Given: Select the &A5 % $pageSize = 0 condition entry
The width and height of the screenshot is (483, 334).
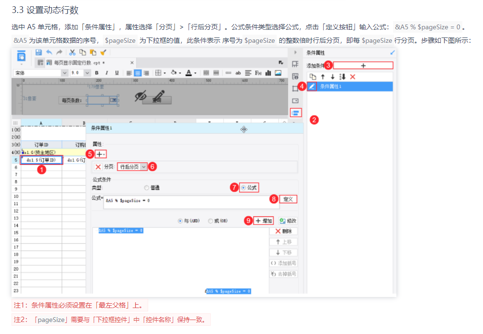Looking at the screenshot, I should [121, 231].
